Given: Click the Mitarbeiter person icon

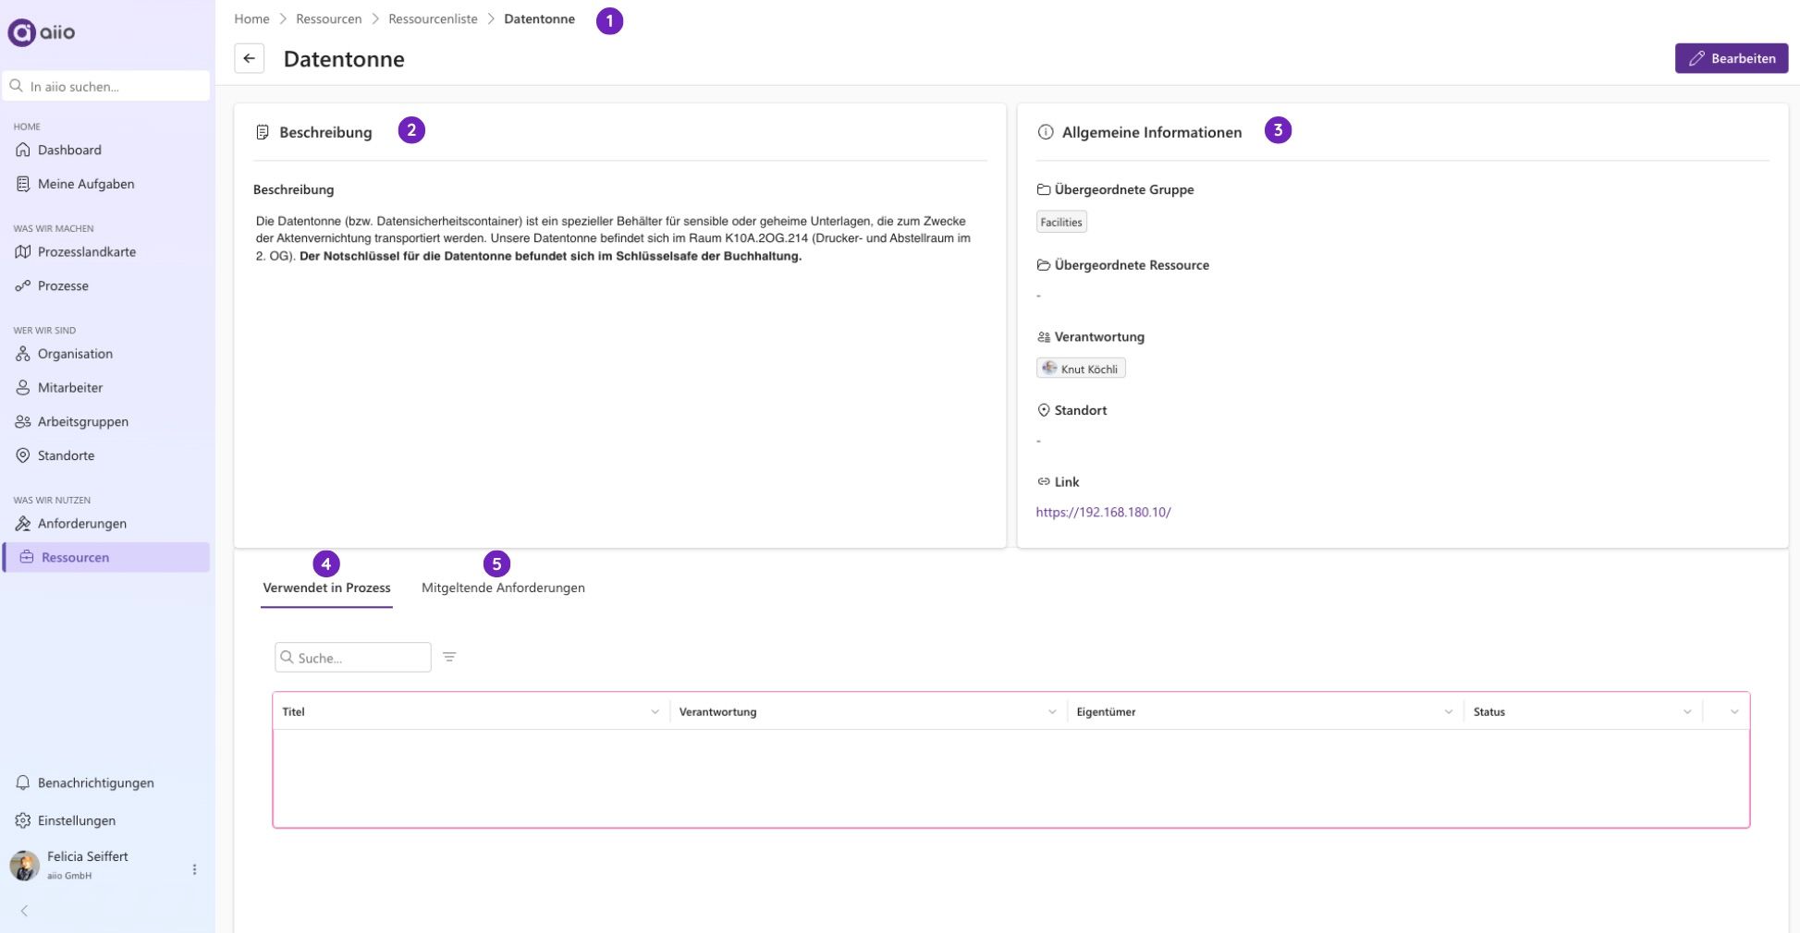Looking at the screenshot, I should coord(23,388).
